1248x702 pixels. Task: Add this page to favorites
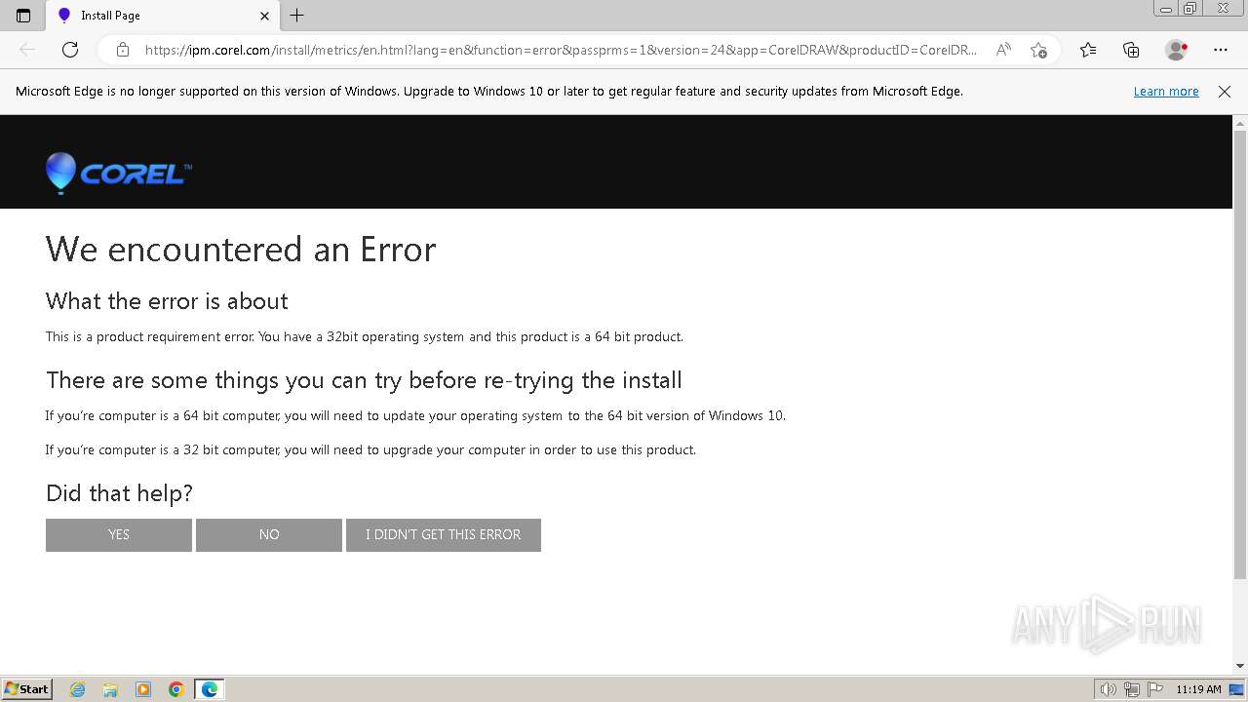pos(1038,50)
